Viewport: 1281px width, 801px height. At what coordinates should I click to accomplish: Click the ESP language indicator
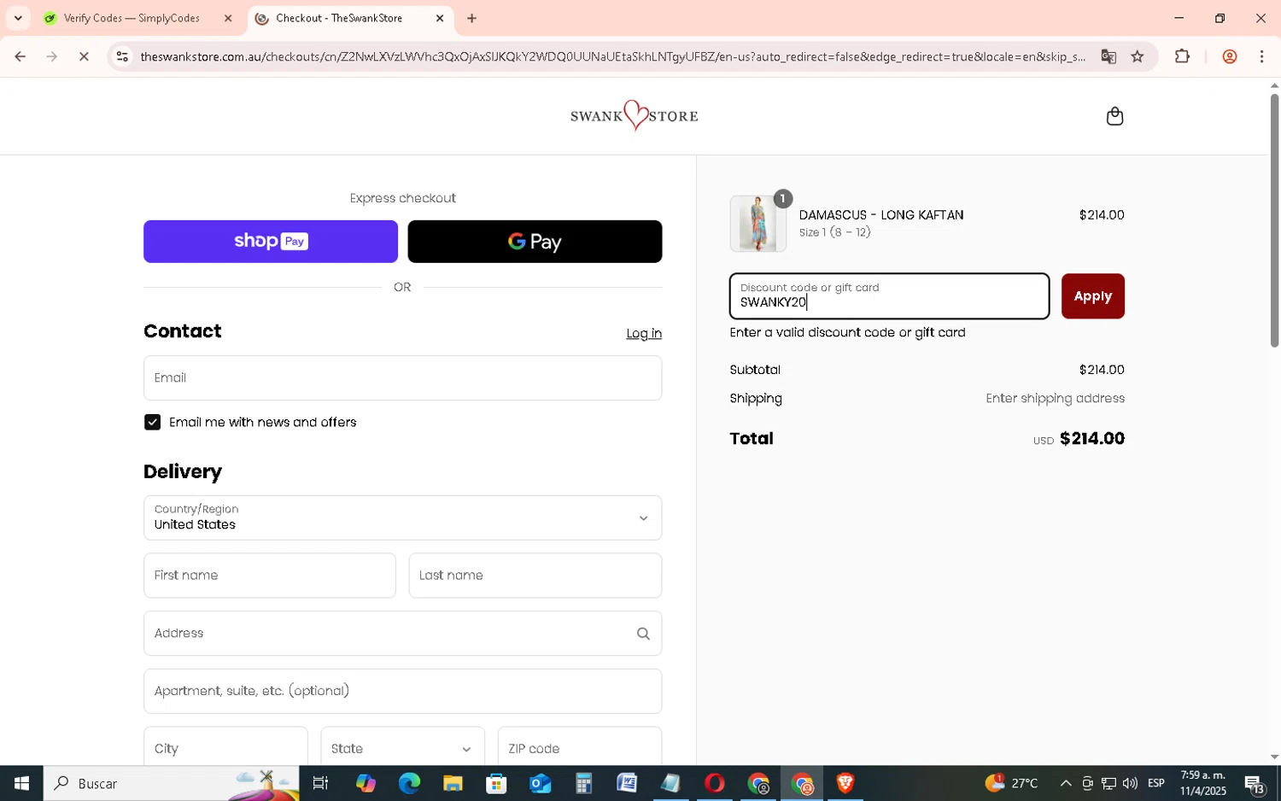pos(1156,783)
